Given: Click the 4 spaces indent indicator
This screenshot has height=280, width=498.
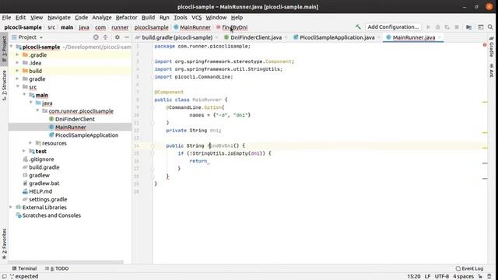Looking at the screenshot, I should click(x=464, y=276).
